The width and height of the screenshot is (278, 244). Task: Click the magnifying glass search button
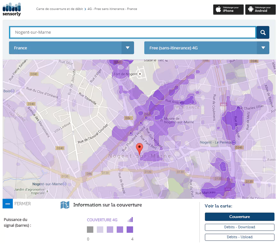click(263, 32)
